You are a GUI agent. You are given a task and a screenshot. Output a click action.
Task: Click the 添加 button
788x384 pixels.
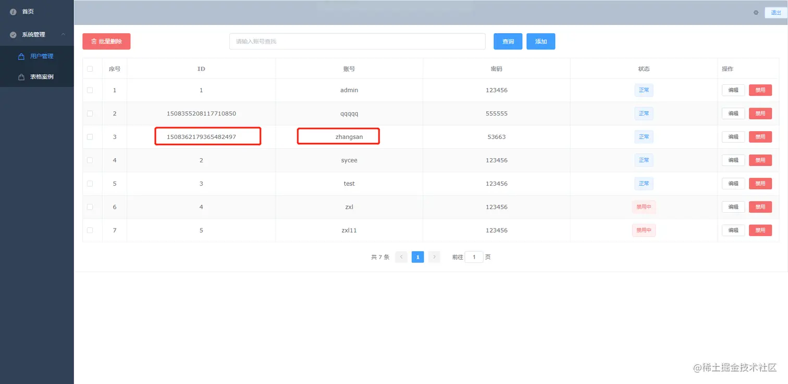[541, 42]
